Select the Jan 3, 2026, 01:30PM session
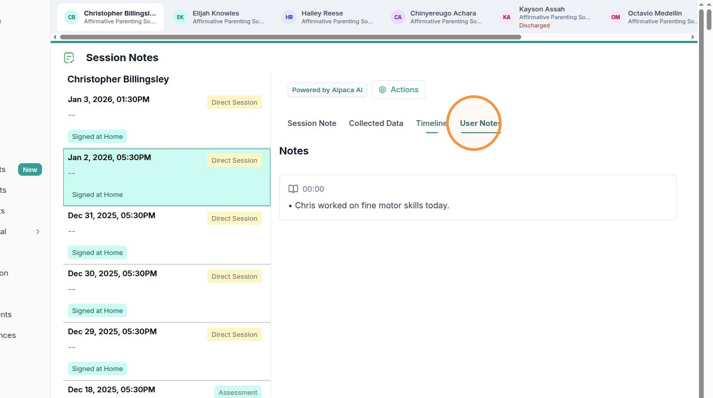The height and width of the screenshot is (398, 713). click(167, 120)
